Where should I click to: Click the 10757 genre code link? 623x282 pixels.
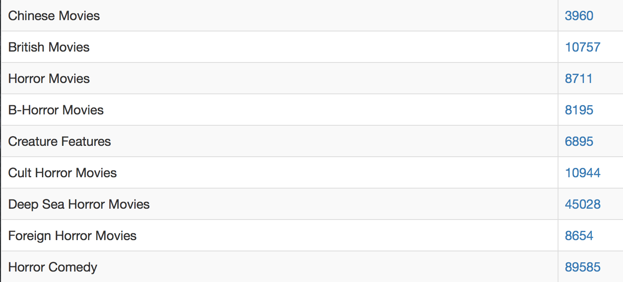(583, 47)
